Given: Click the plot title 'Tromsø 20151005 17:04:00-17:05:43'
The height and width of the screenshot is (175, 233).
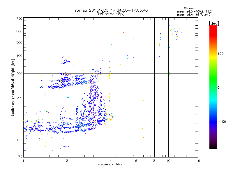Looking at the screenshot, I should click(x=110, y=10).
